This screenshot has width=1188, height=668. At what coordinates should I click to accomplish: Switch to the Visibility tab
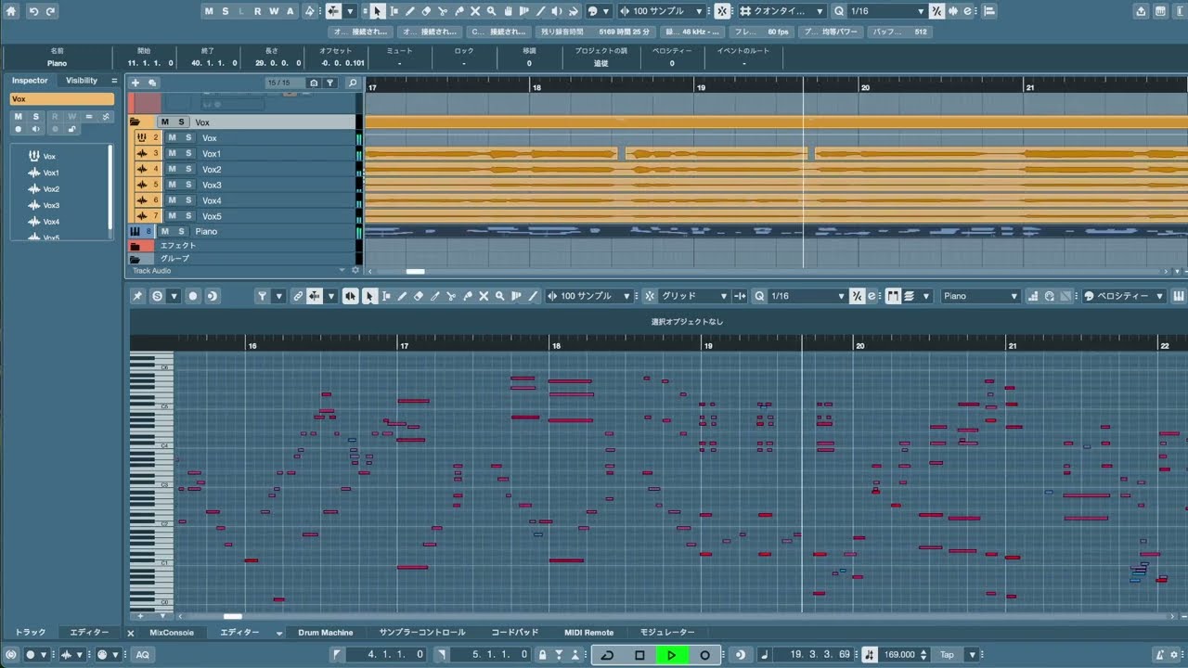point(82,81)
